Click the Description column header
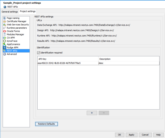The image size is (165, 138). pos(129,59)
